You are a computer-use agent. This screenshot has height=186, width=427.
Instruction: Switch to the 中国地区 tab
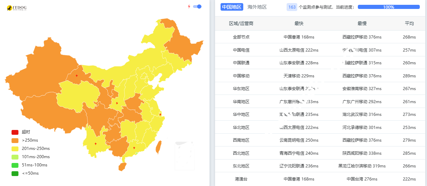[232, 7]
